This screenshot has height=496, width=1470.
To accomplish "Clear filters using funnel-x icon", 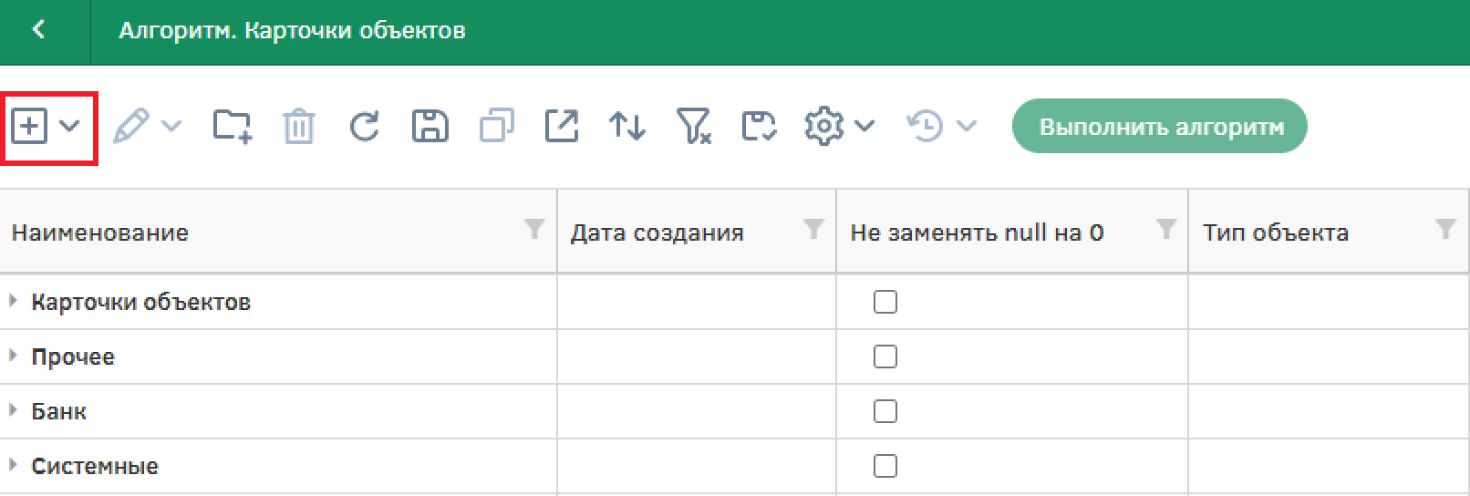I will pyautogui.click(x=693, y=126).
